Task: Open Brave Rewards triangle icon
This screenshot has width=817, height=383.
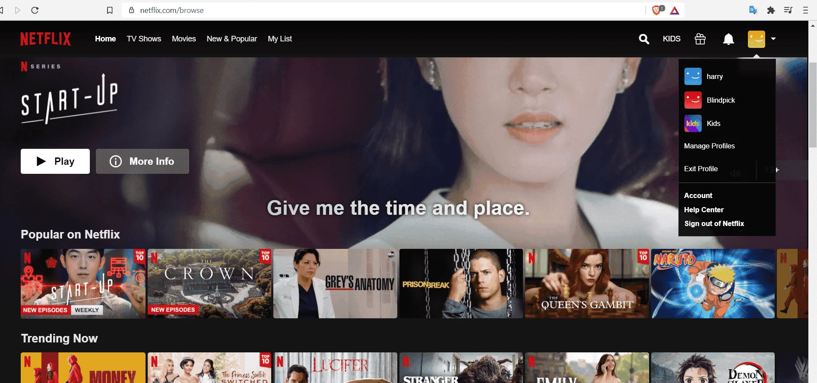Action: click(x=674, y=10)
